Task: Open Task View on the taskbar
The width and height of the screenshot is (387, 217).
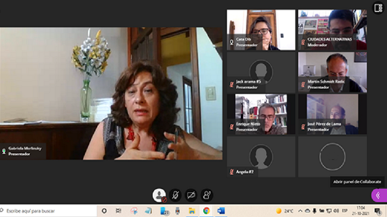Action: [119, 211]
